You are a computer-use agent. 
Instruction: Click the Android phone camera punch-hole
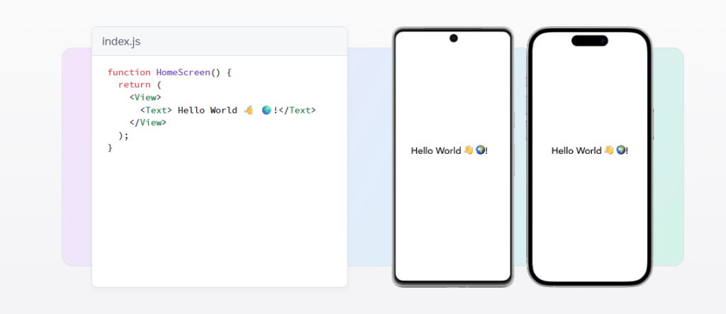tap(454, 38)
